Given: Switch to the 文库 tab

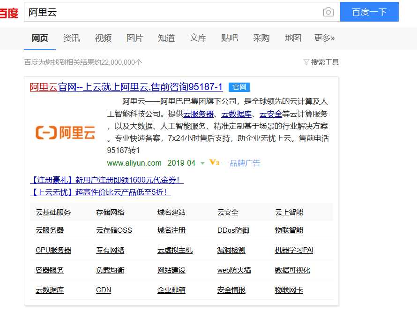Looking at the screenshot, I should (x=198, y=38).
